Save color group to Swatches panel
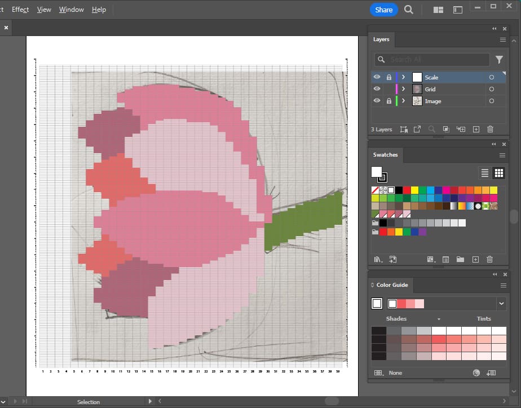The width and height of the screenshot is (521, 408). tap(491, 372)
